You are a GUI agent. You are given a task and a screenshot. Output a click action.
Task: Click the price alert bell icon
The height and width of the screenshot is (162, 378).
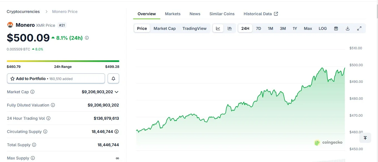[x=113, y=79]
